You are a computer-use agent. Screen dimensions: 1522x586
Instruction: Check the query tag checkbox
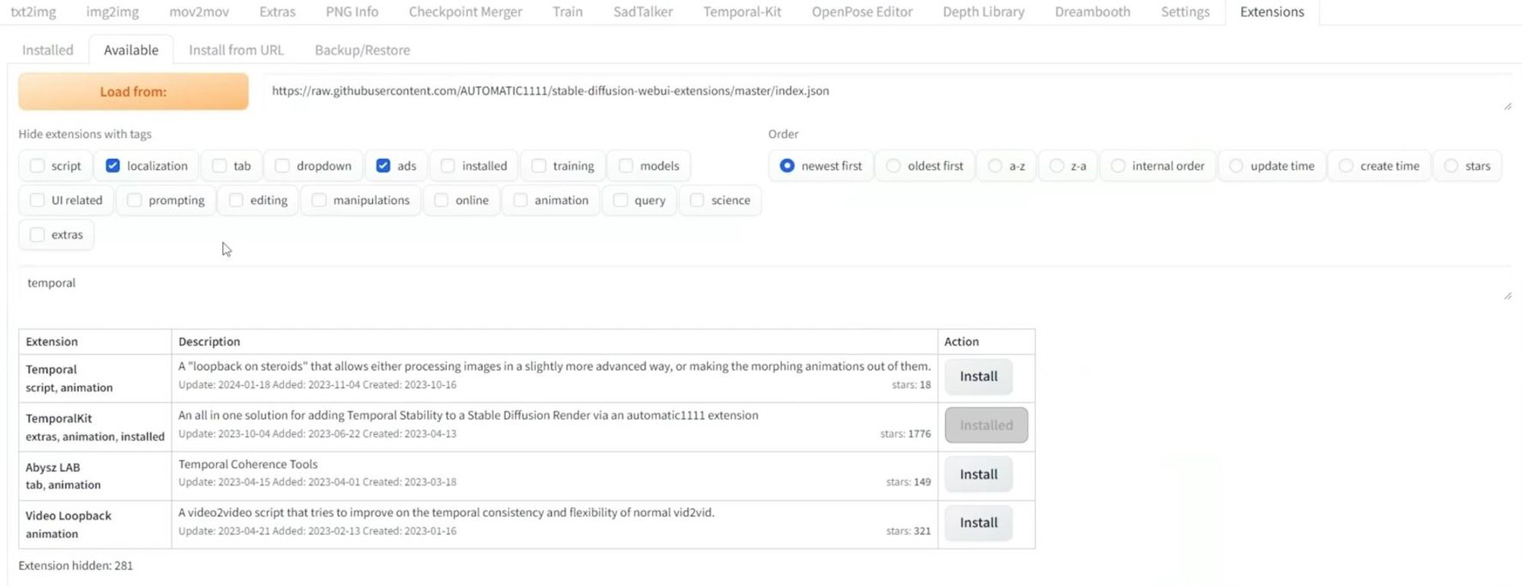620,200
